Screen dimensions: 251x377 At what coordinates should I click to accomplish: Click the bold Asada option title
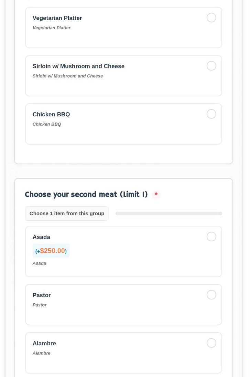pyautogui.click(x=41, y=237)
